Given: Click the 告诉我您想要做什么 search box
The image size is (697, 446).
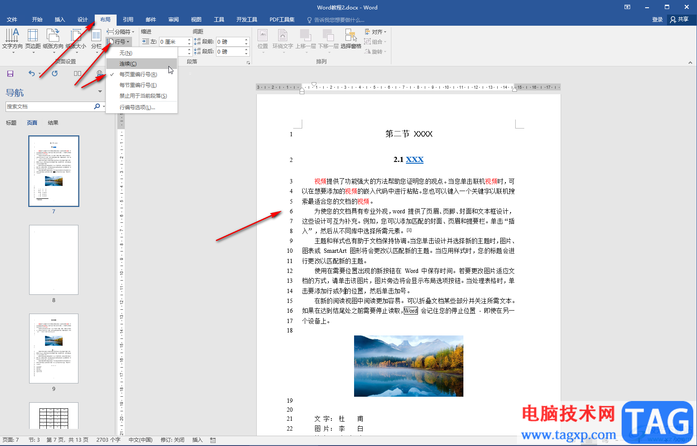Looking at the screenshot, I should click(x=336, y=20).
